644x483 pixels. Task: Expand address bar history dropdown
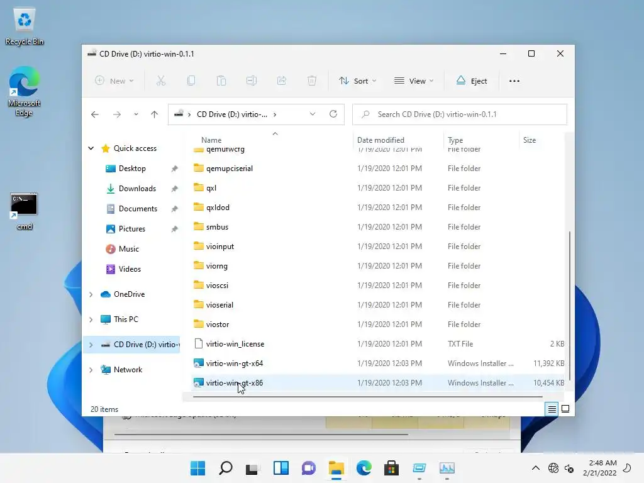pos(313,114)
